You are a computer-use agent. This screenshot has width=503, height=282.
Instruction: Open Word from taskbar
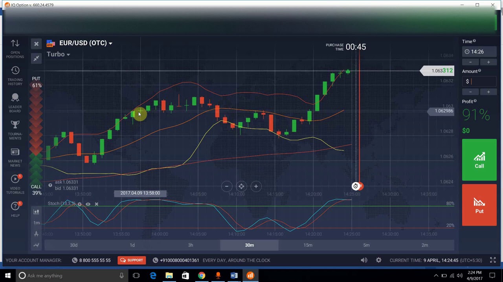234,275
